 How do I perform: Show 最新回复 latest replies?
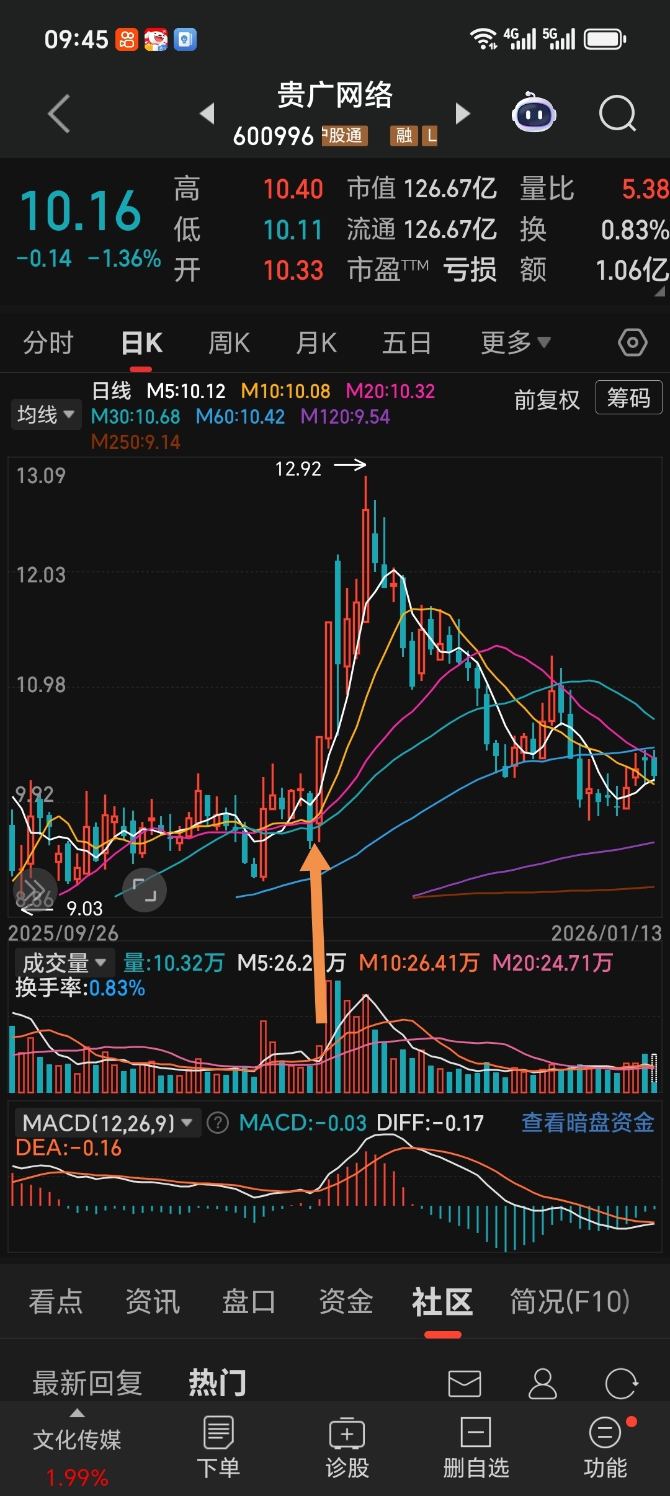pos(87,1383)
